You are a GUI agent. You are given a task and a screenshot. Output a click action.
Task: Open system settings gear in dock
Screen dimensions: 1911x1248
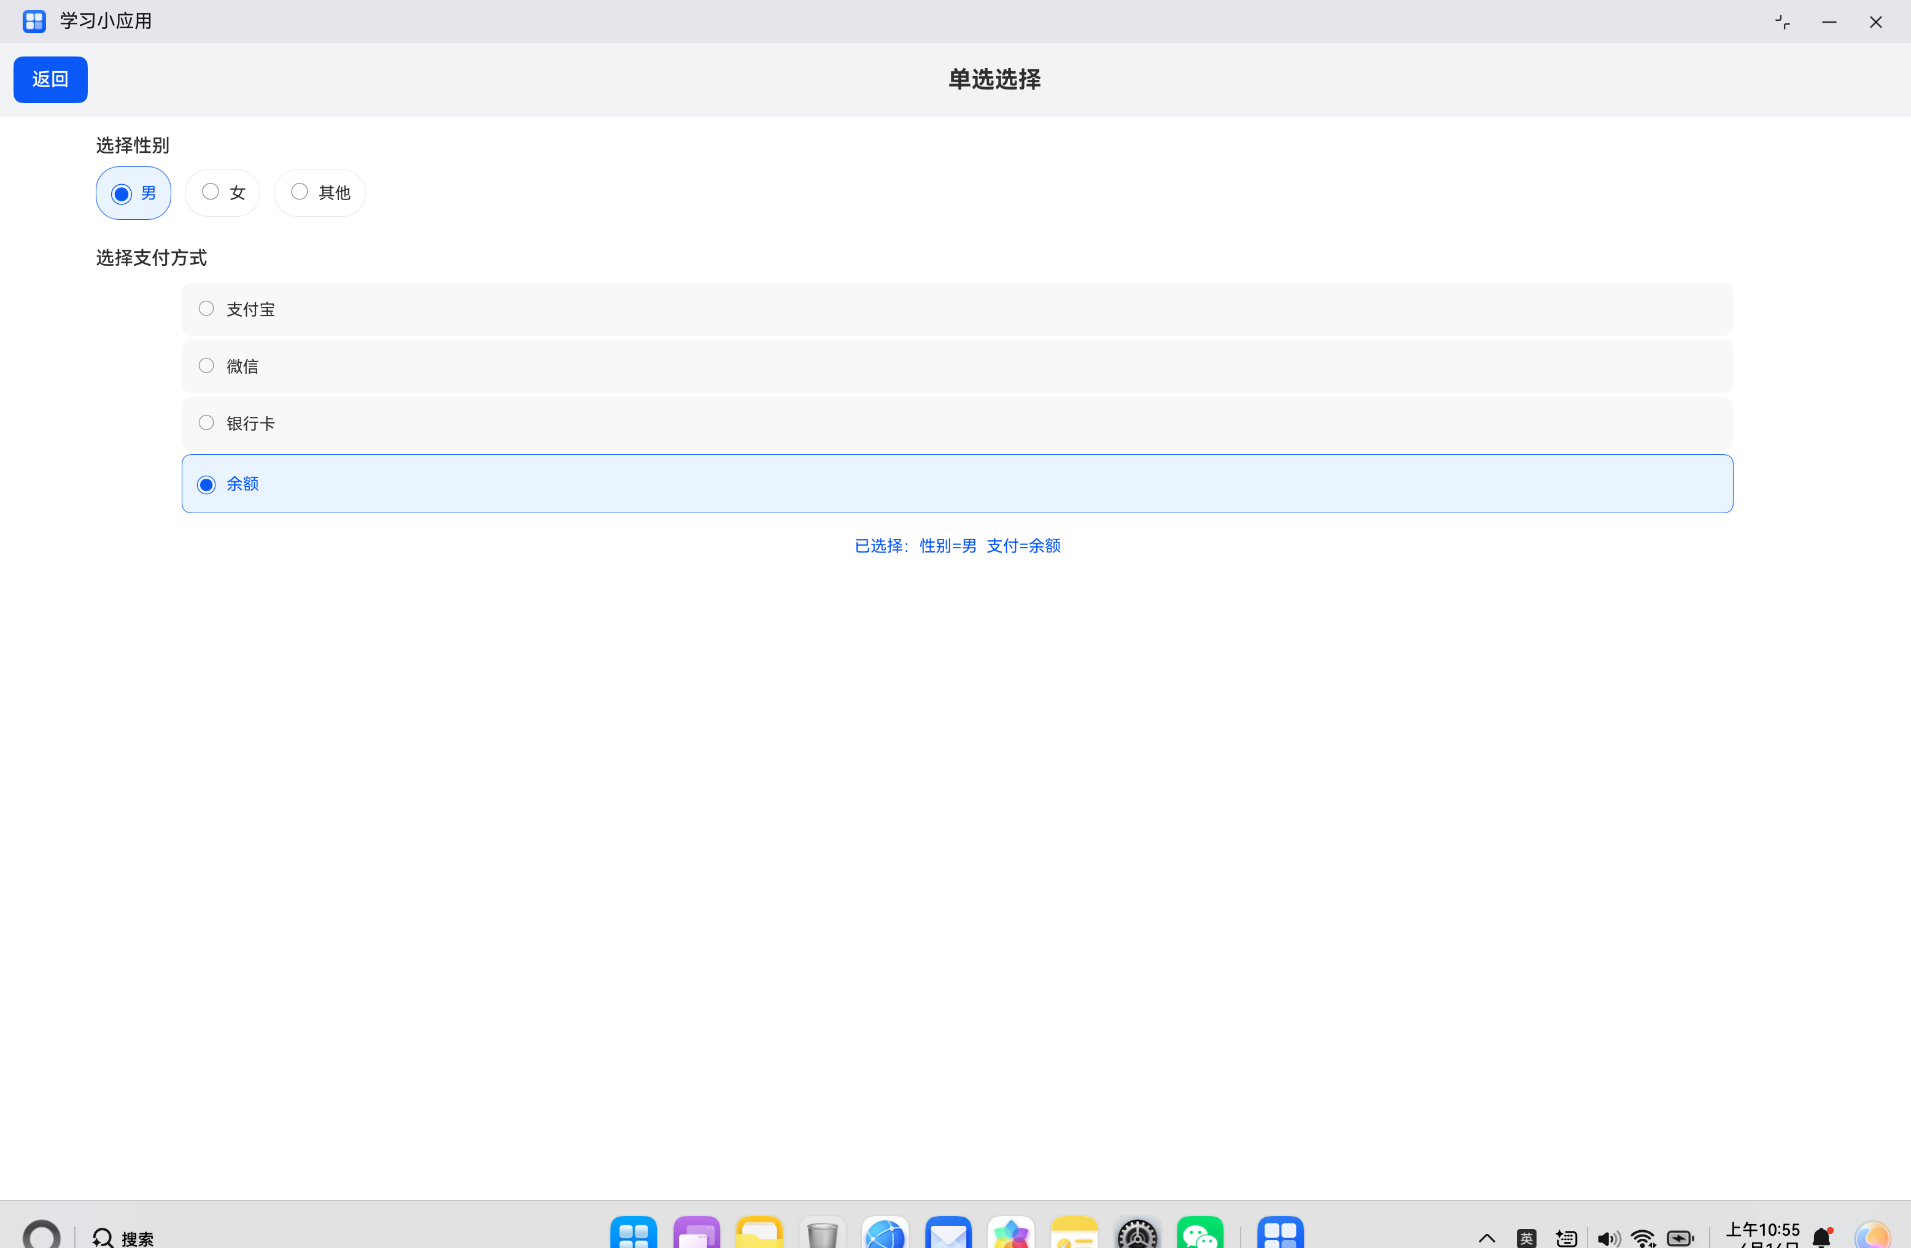pyautogui.click(x=1137, y=1233)
